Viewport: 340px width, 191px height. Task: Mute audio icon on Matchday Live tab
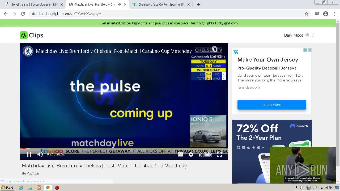120,5
